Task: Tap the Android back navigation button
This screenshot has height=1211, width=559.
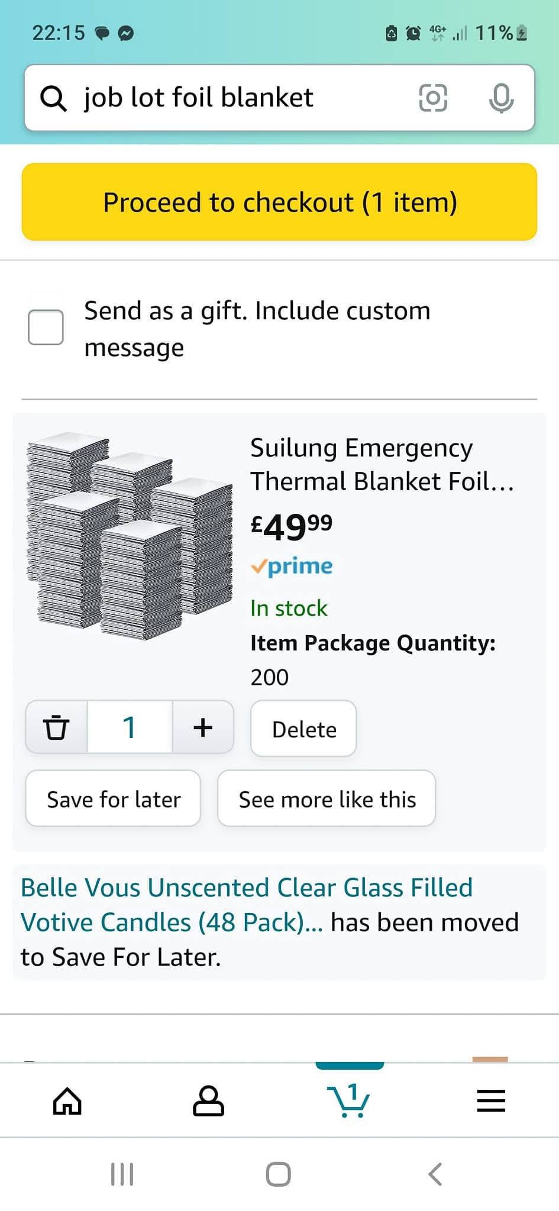Action: [x=435, y=1174]
